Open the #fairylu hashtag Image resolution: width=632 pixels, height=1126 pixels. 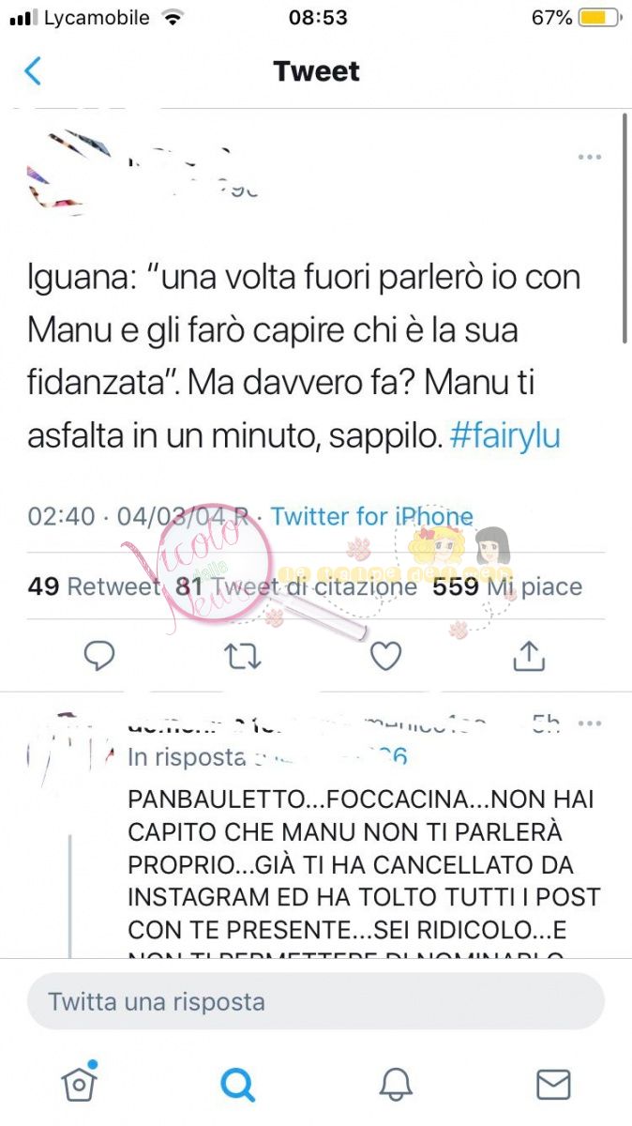[505, 437]
